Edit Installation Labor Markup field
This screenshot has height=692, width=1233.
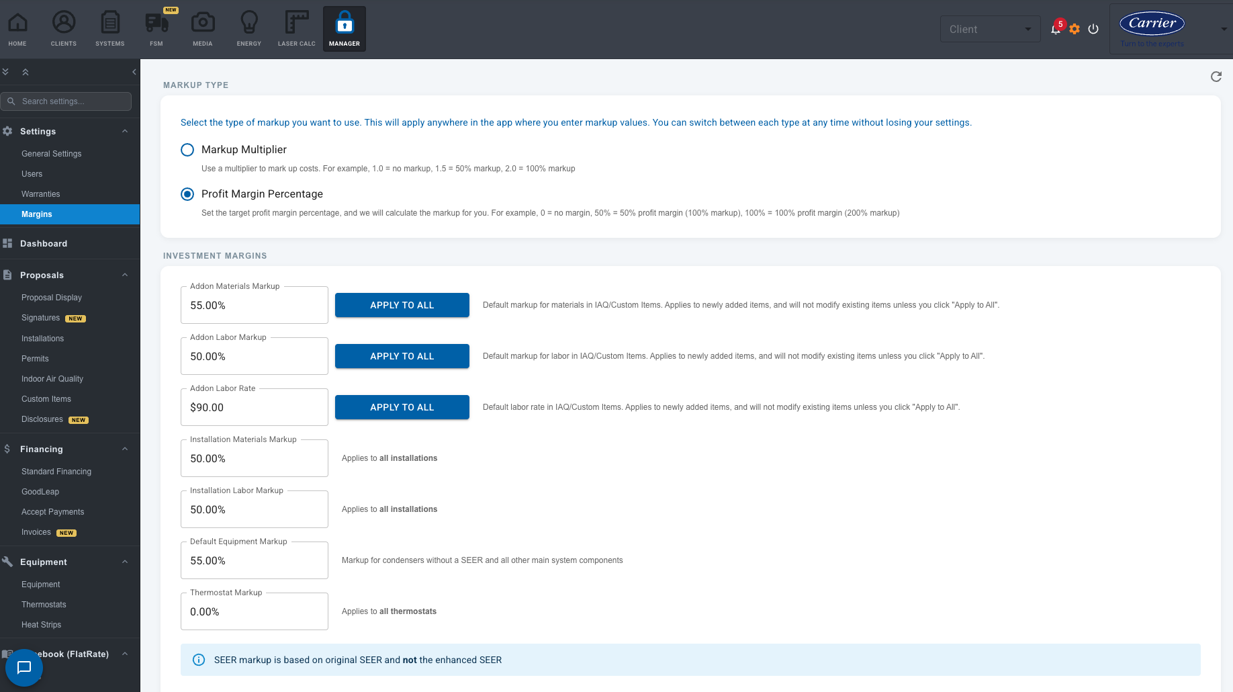(x=255, y=509)
